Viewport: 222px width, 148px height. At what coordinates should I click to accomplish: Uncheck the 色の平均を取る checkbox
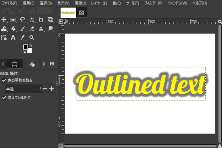click(4, 80)
